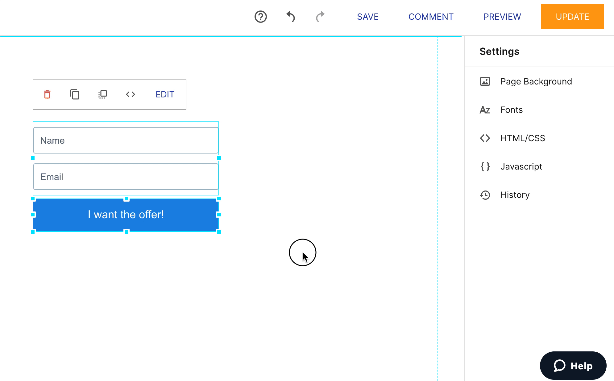Open code view from element toolbar
Viewport: 614px width, 381px height.
click(x=131, y=94)
